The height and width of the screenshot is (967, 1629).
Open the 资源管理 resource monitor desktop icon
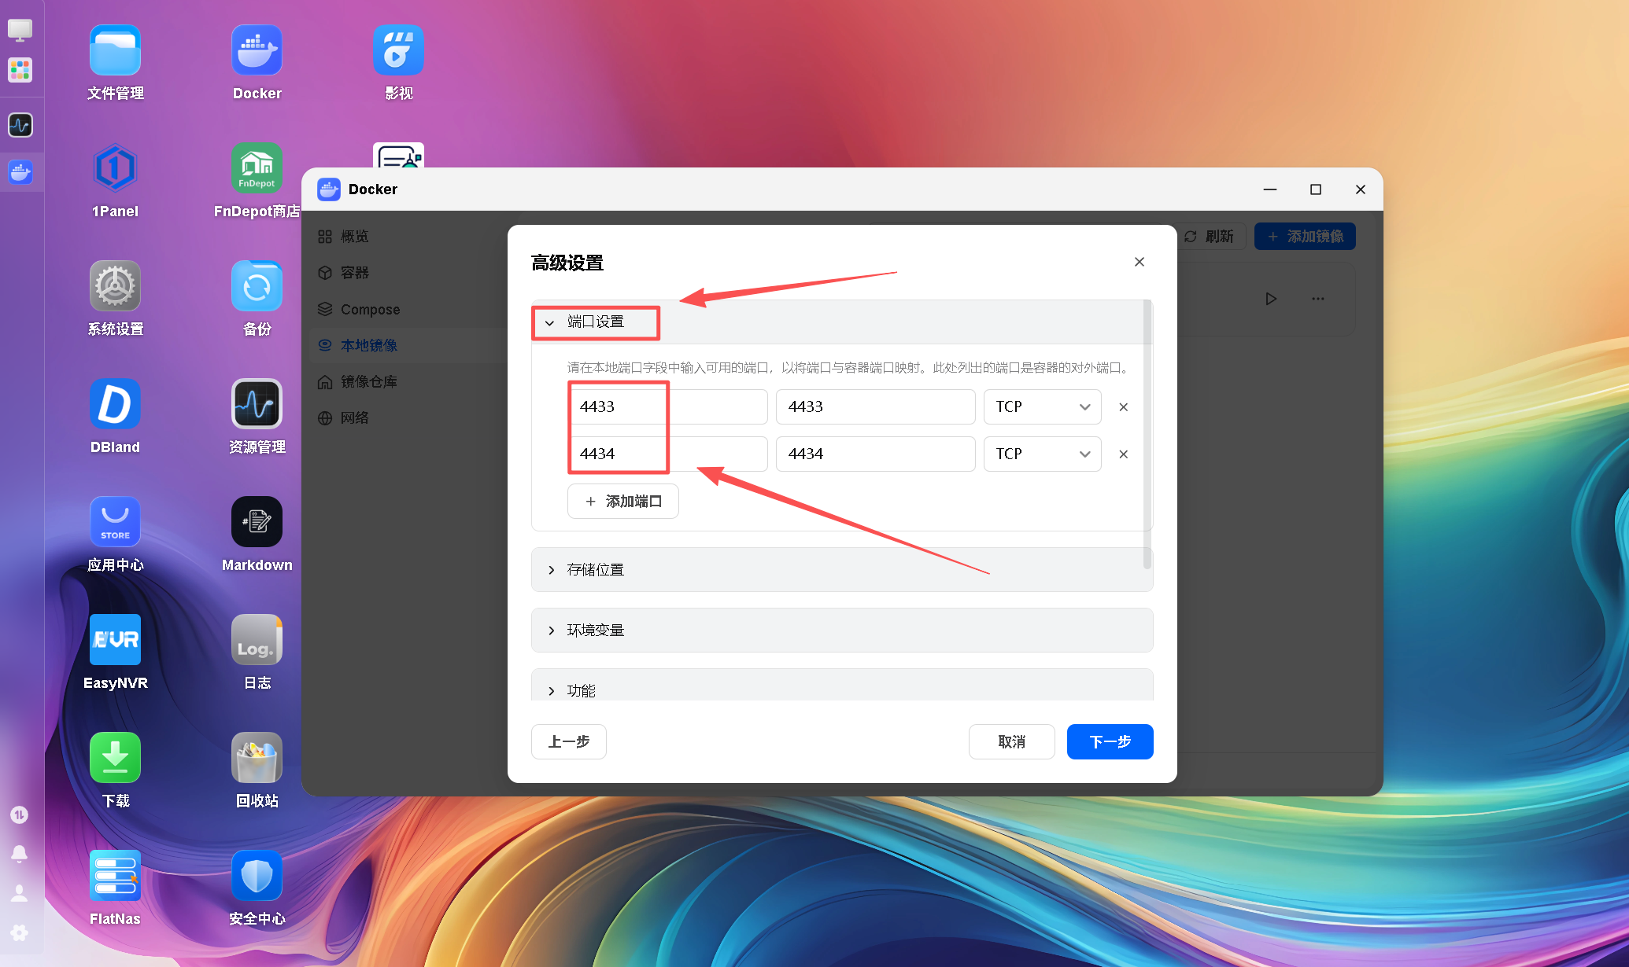coord(257,404)
